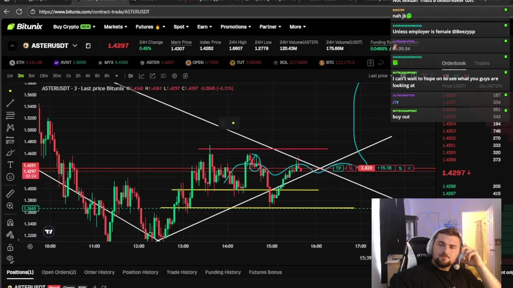This screenshot has height=288, width=513.
Task: Select OPEN in the ticker strip
Action: click(202, 62)
